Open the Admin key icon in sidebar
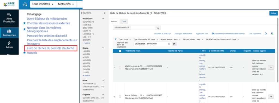 click(9, 45)
